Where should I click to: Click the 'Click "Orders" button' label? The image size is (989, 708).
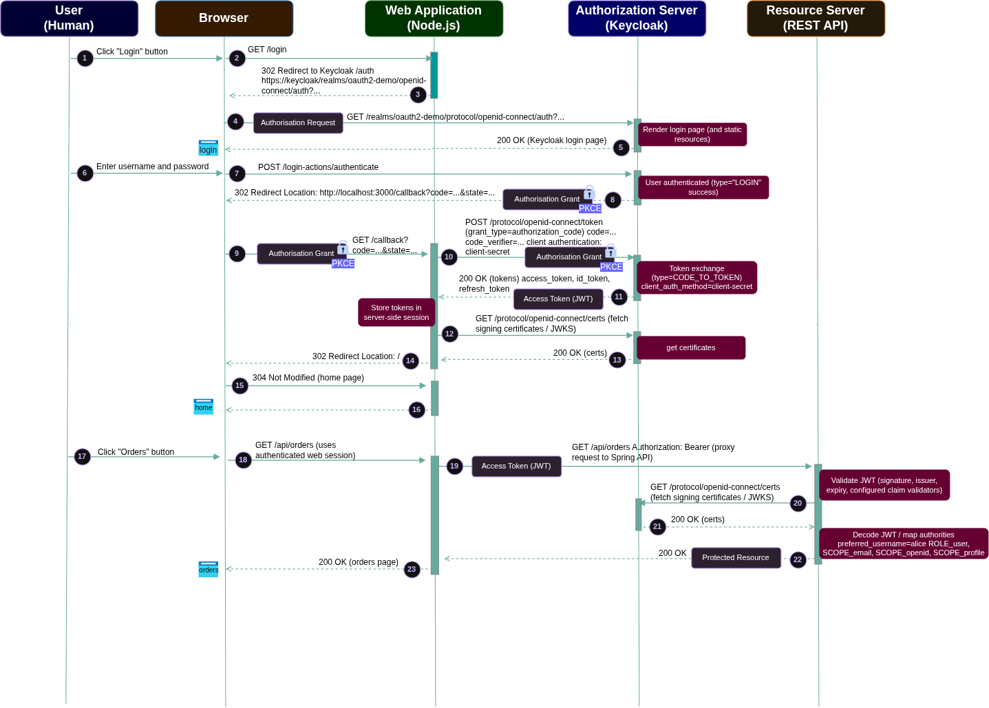click(136, 452)
